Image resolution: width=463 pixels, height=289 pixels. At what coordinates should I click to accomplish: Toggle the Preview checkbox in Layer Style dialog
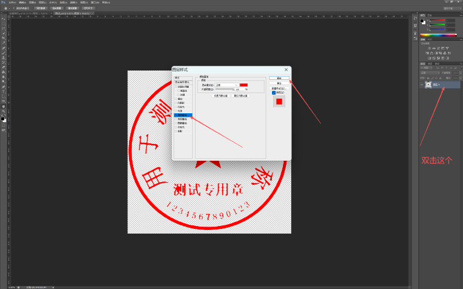274,92
